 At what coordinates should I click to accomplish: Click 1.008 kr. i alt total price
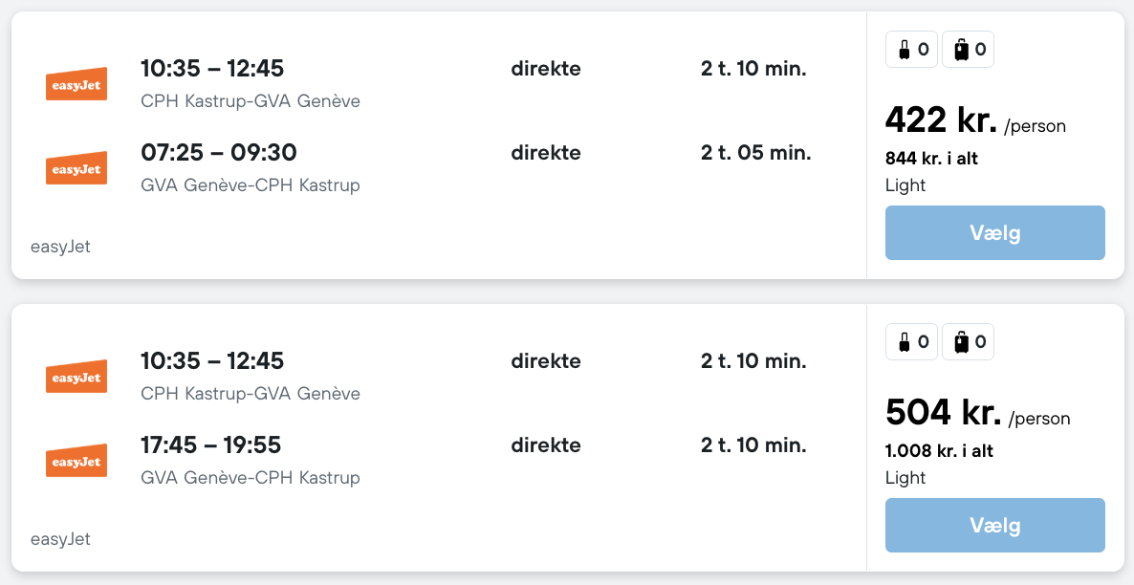pos(939,451)
